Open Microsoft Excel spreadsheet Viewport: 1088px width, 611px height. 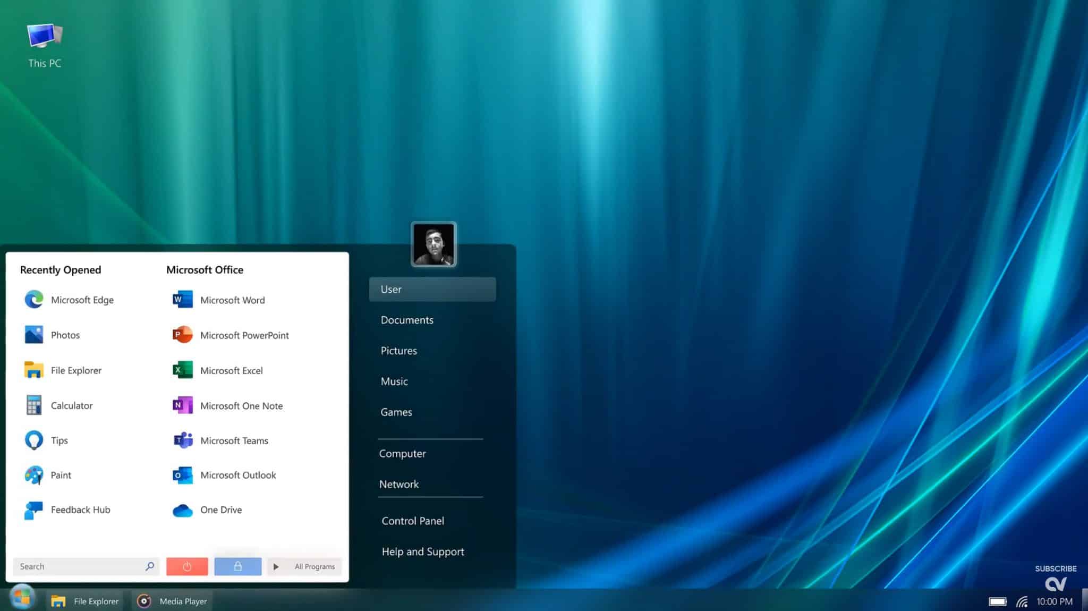pos(231,370)
